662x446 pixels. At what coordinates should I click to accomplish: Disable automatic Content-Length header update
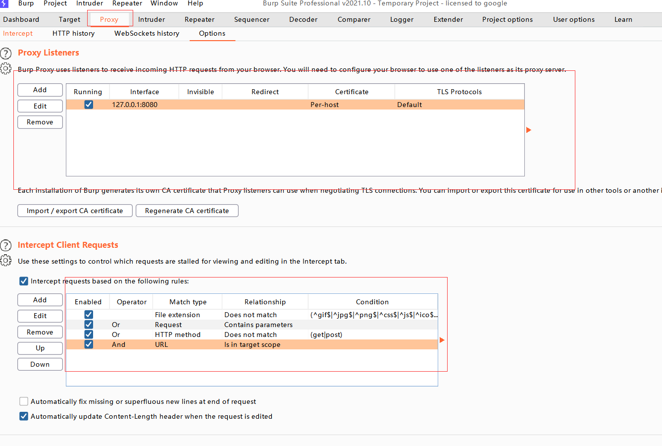(24, 416)
